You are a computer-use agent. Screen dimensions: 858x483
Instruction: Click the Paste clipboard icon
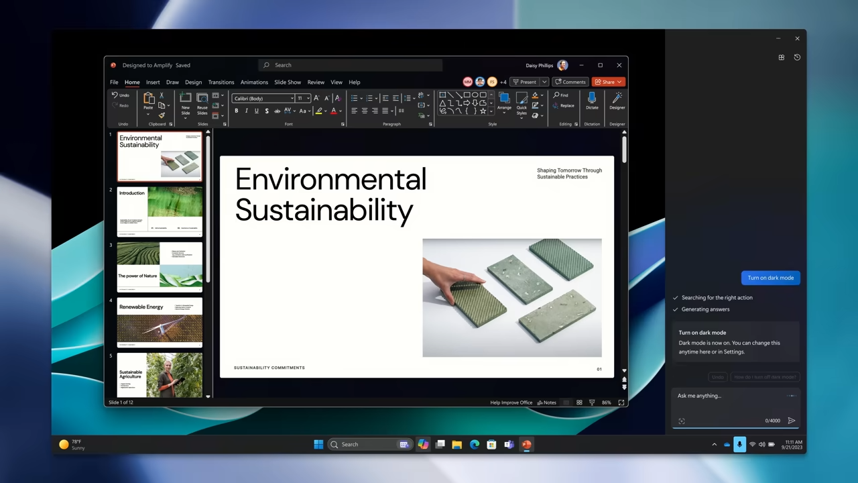(148, 99)
